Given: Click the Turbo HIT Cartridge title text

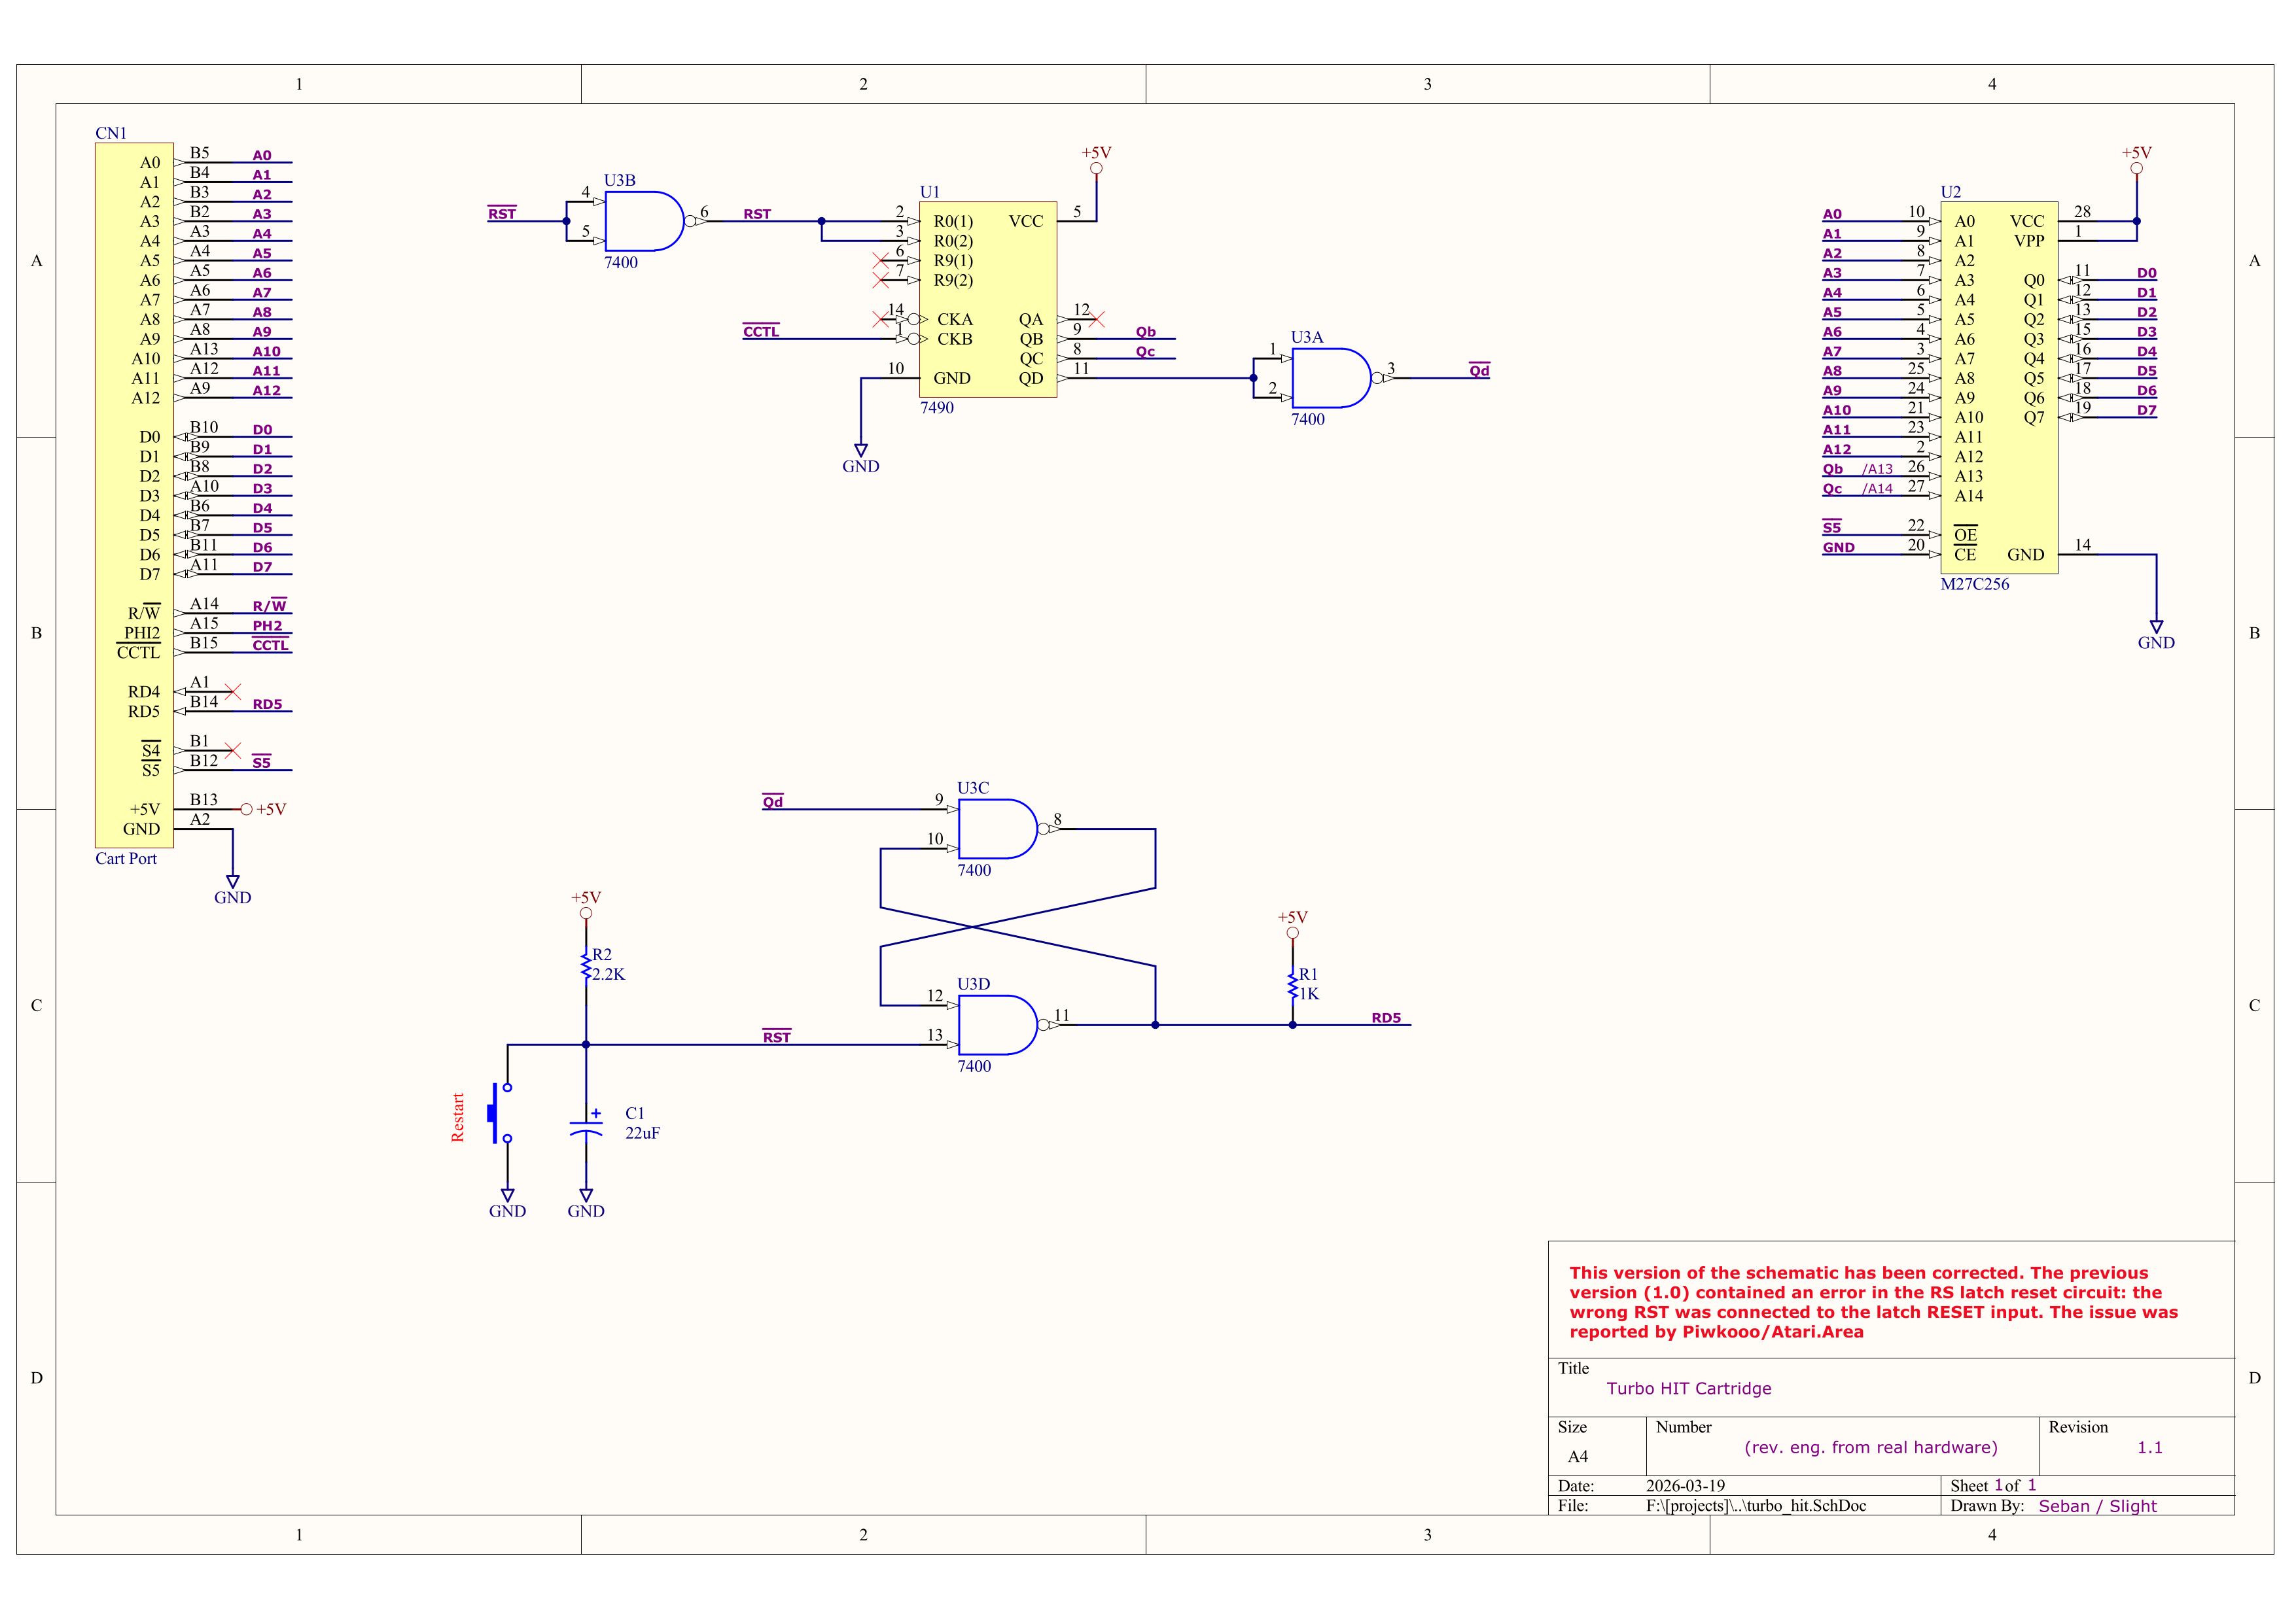Looking at the screenshot, I should pos(1688,1388).
